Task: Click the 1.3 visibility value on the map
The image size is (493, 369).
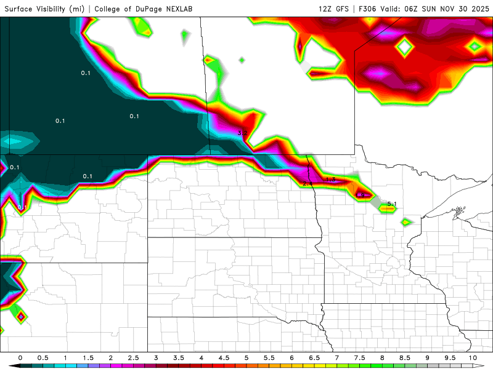Action: pyautogui.click(x=330, y=179)
